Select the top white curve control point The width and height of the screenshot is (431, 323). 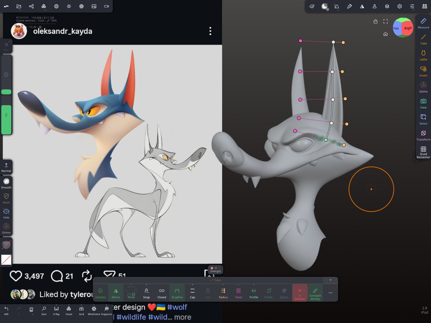pos(333,42)
